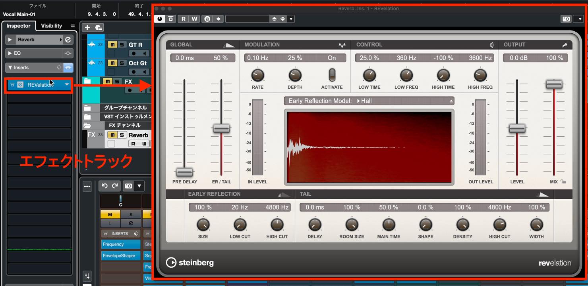This screenshot has height=286, width=588.
Task: Click the HIGH FREQ knob
Action: (x=480, y=75)
